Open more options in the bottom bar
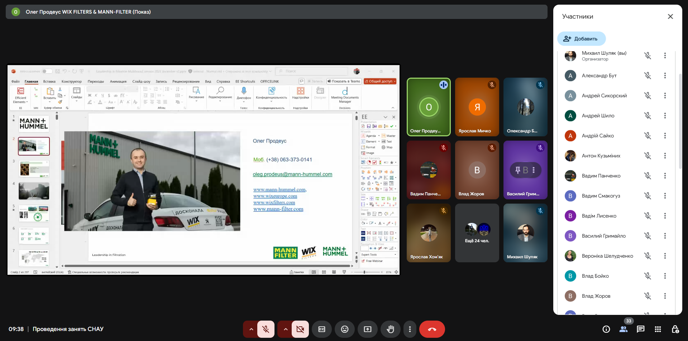688x341 pixels. [x=410, y=329]
